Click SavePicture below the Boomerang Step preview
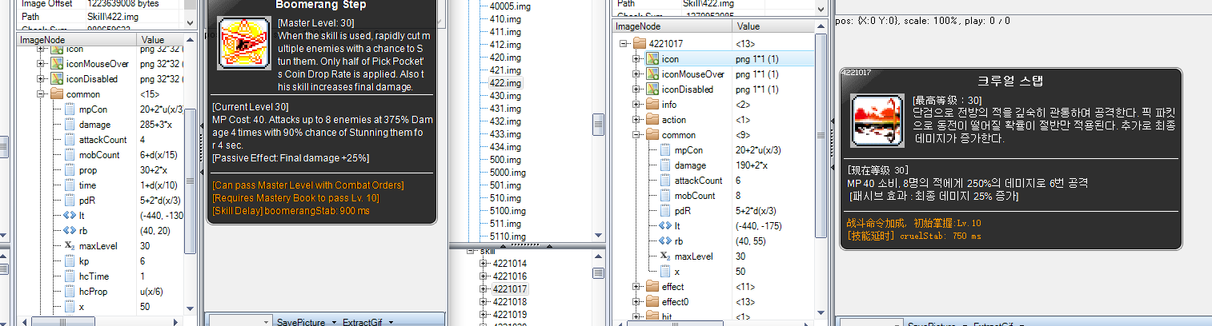This screenshot has height=326, width=1212. (301, 322)
